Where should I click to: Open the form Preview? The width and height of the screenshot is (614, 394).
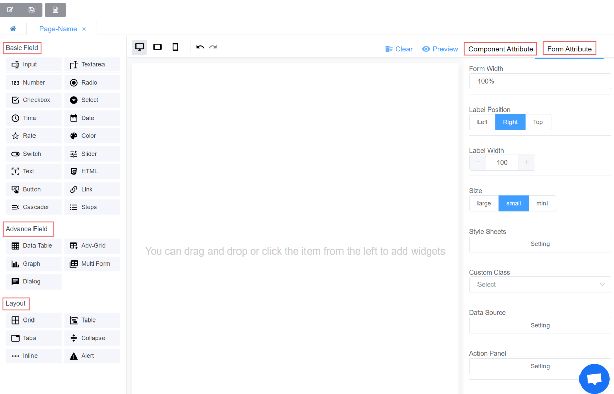click(440, 49)
